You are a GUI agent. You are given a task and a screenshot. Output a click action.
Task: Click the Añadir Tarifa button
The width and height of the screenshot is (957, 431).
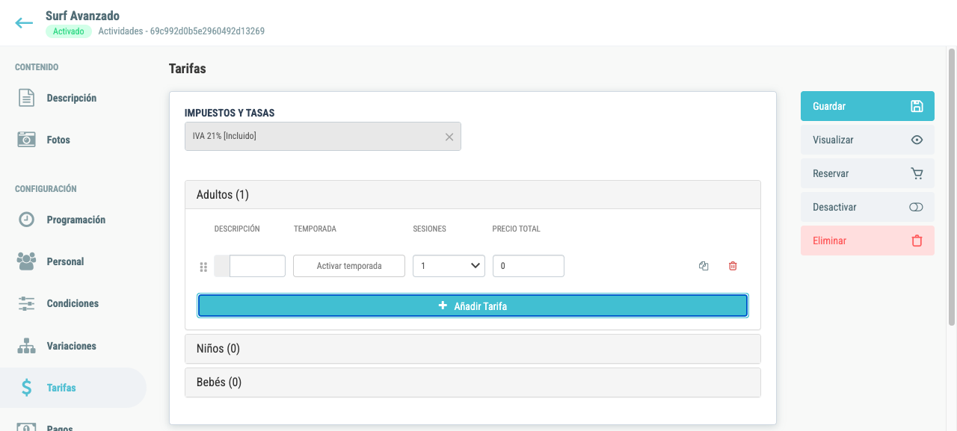tap(473, 306)
